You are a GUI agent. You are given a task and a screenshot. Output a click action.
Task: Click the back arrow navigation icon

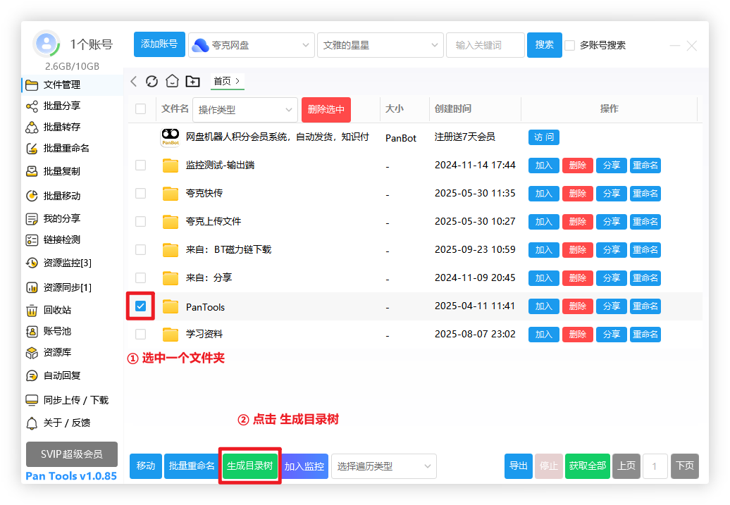(x=134, y=82)
